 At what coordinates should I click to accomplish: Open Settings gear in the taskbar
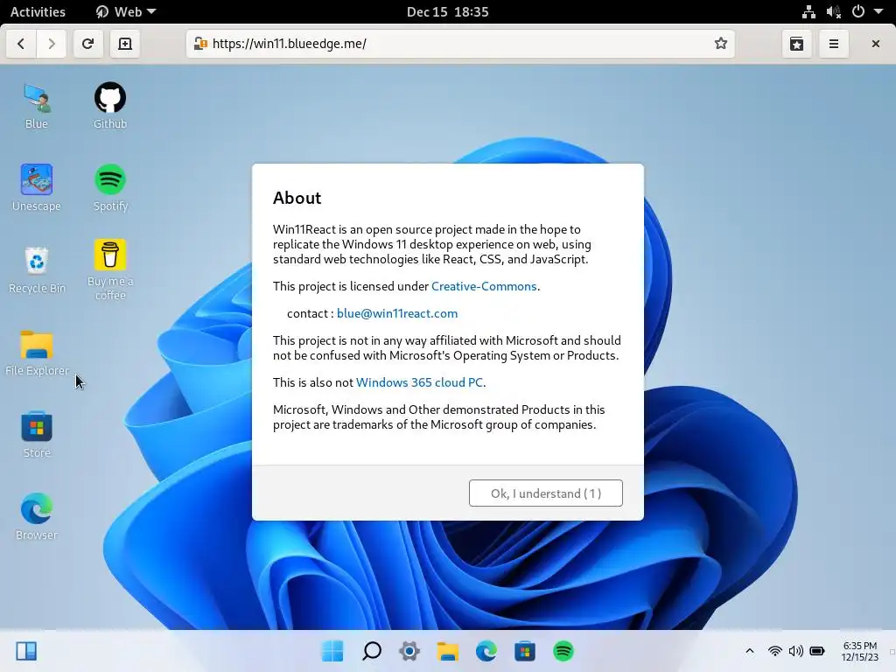pyautogui.click(x=409, y=651)
